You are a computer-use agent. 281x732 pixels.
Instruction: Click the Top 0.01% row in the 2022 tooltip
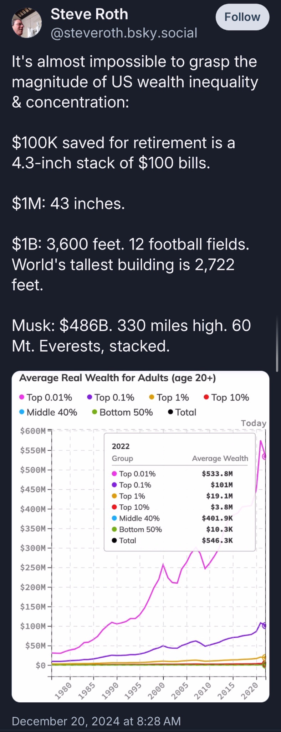[x=172, y=474]
